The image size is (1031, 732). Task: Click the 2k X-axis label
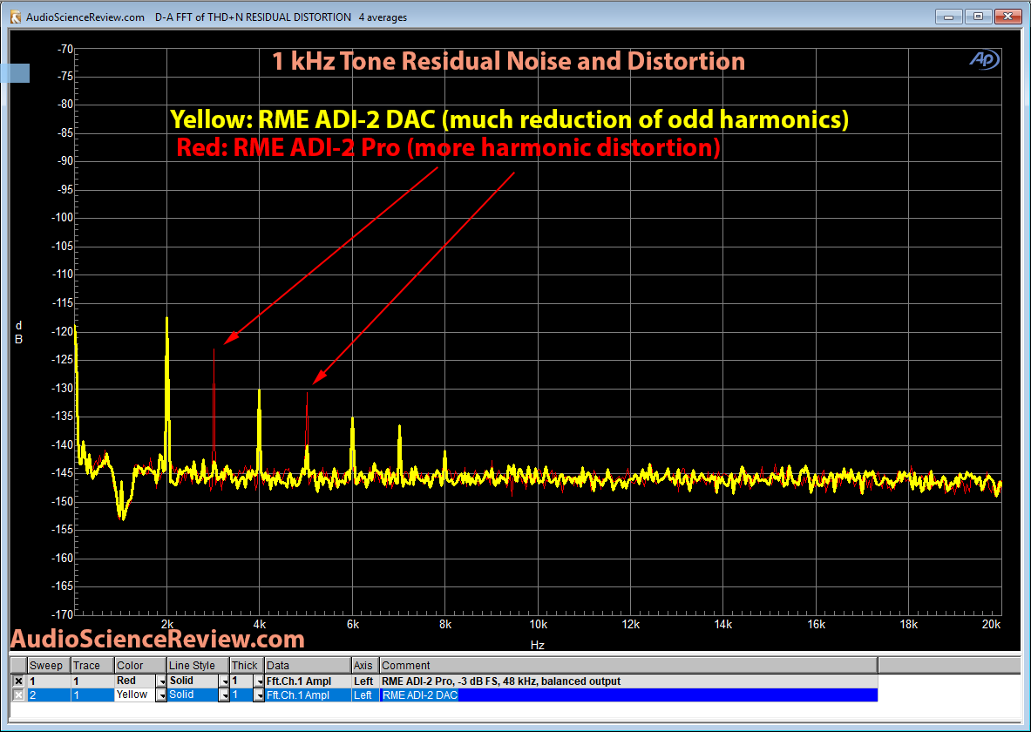167,625
